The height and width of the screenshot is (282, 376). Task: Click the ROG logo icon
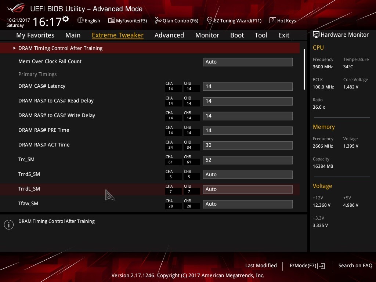point(16,8)
